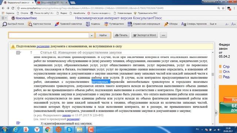Click browser Forward button
The width and height of the screenshot is (237, 133).
click(8, 8)
